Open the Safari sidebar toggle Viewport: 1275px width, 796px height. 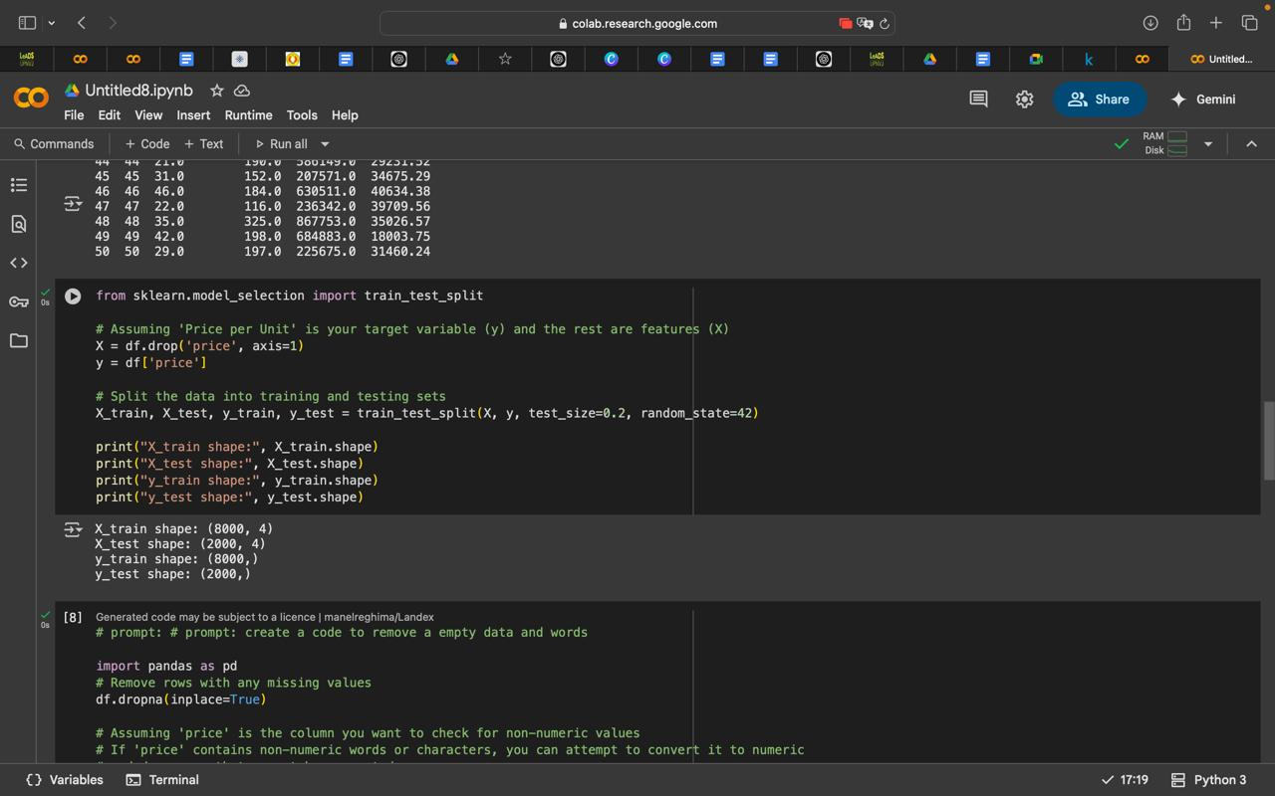[27, 22]
